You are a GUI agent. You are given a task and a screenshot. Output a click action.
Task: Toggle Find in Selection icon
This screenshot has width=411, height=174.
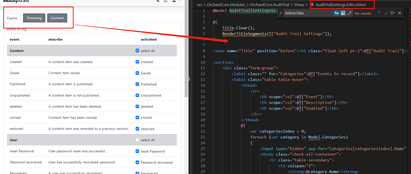[392, 13]
